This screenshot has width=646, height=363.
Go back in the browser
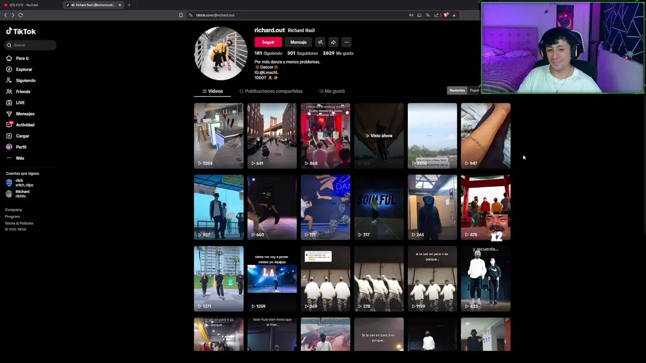[x=6, y=15]
